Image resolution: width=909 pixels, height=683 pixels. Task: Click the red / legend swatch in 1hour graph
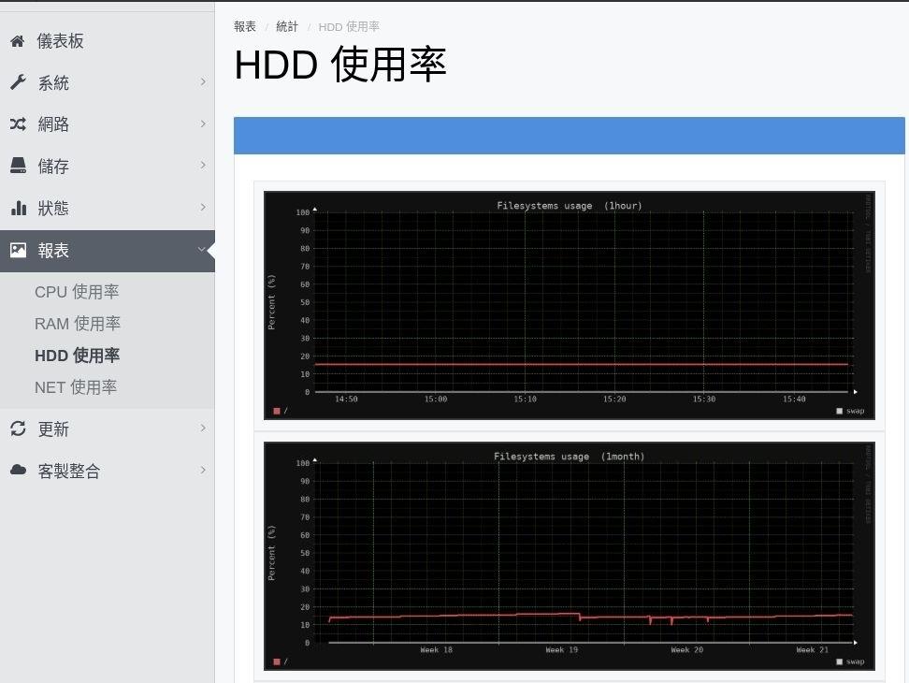[x=277, y=411]
